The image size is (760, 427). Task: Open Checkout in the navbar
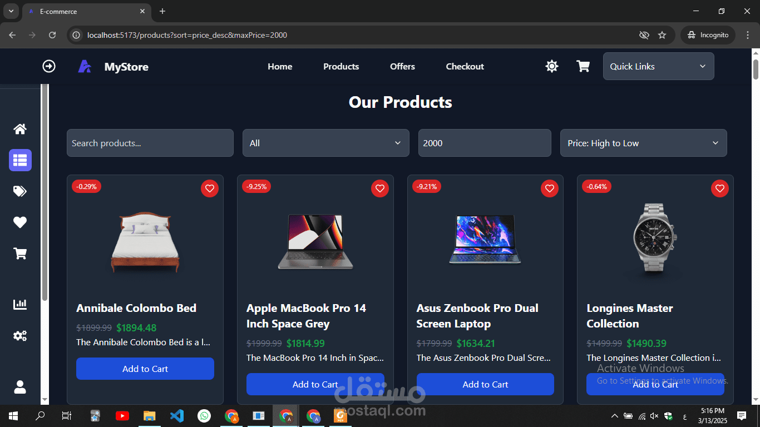coord(465,66)
